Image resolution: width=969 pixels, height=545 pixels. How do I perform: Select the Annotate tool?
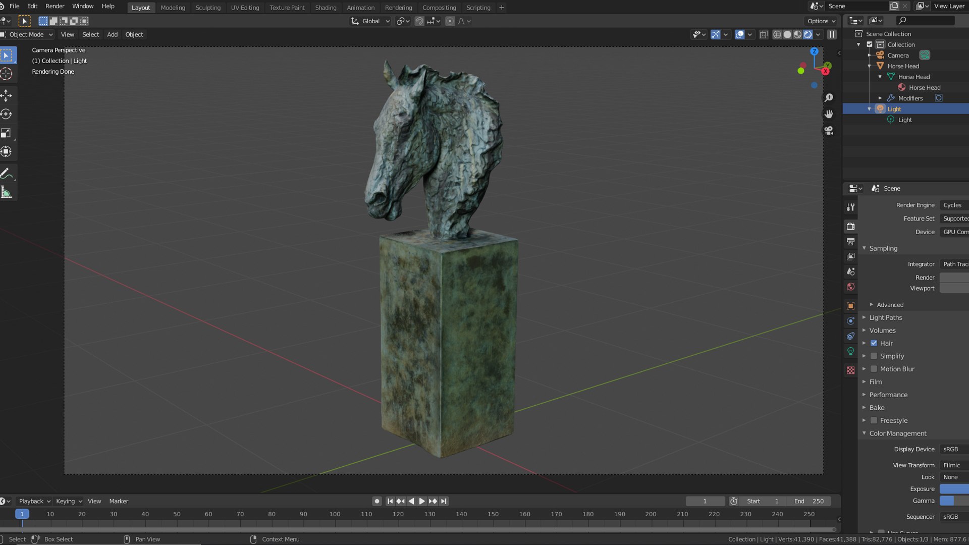[7, 174]
